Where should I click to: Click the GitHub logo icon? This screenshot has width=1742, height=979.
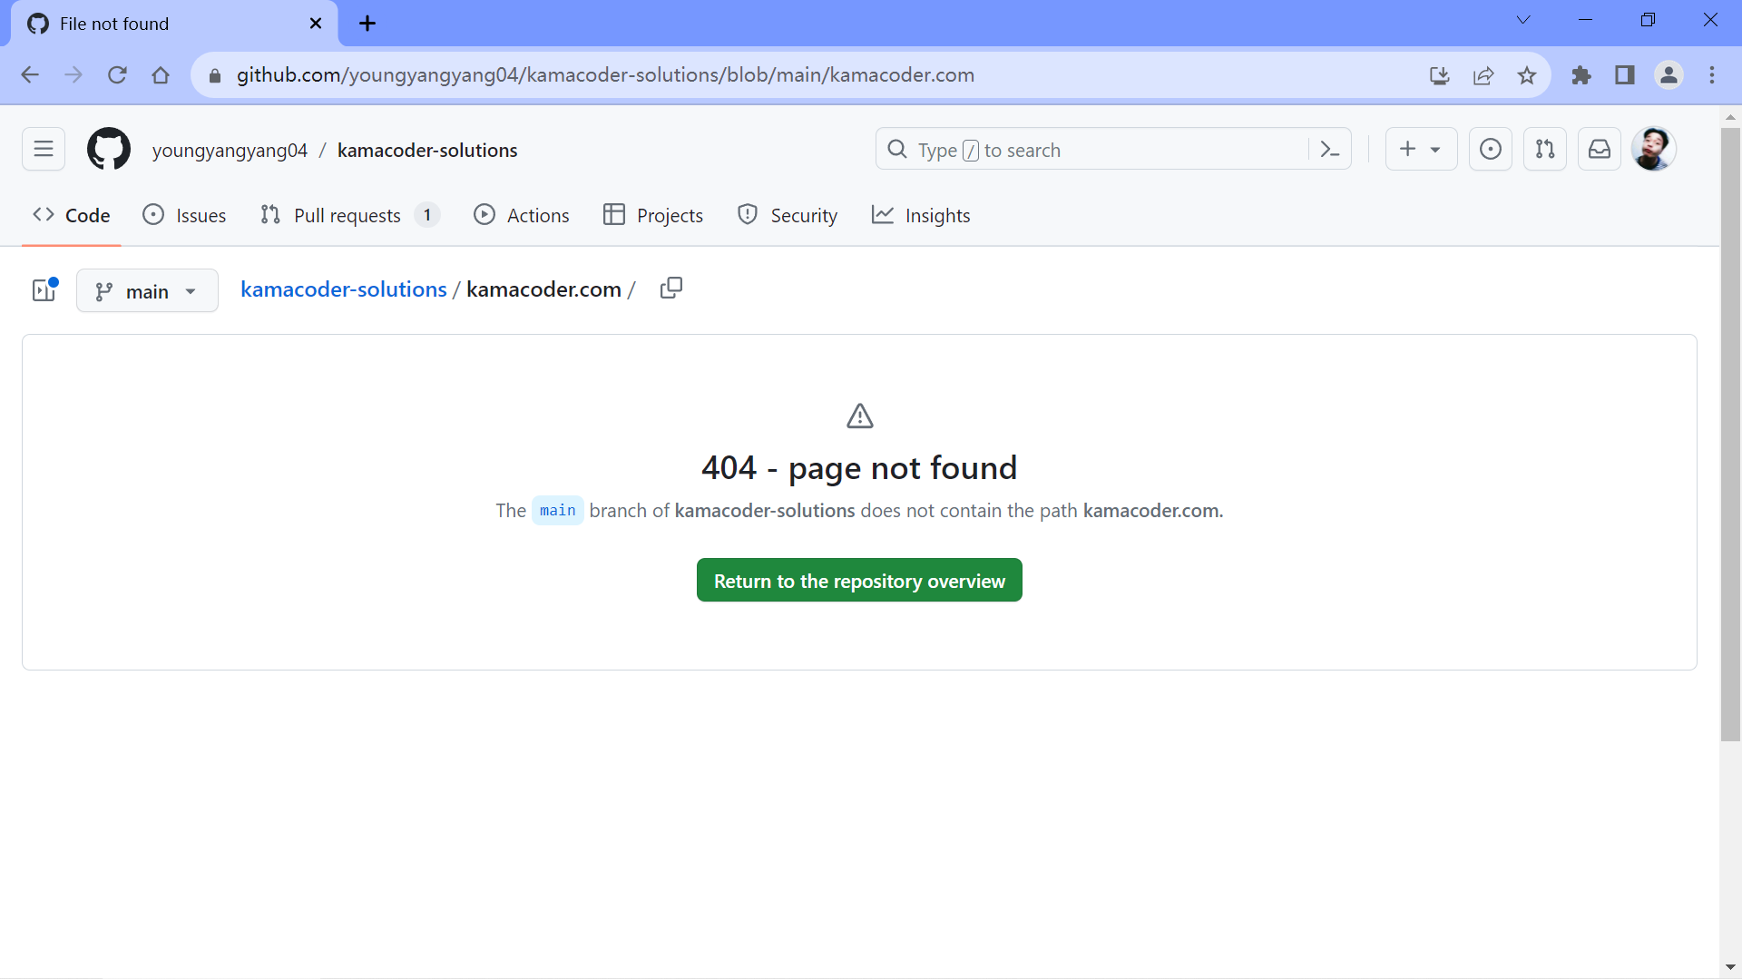point(108,149)
